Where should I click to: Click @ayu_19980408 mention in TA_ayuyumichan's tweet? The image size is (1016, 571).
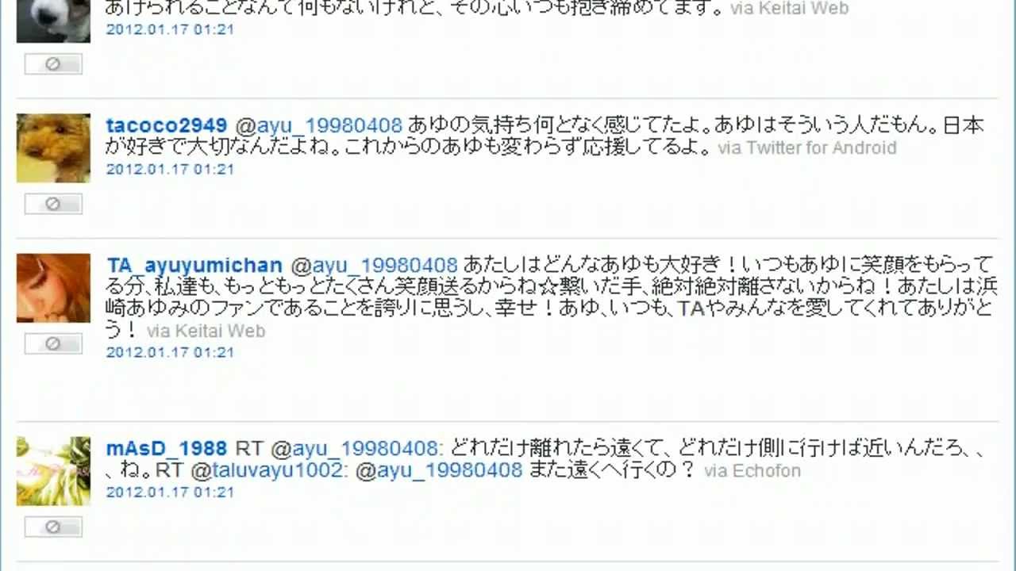(x=375, y=265)
